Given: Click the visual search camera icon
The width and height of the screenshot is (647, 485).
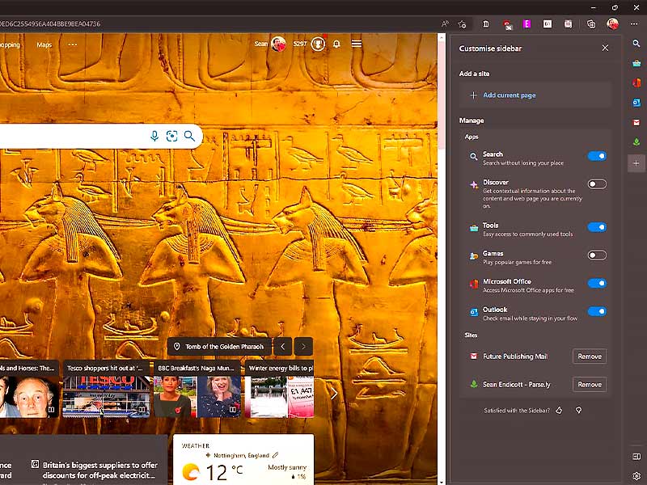Looking at the screenshot, I should click(171, 136).
